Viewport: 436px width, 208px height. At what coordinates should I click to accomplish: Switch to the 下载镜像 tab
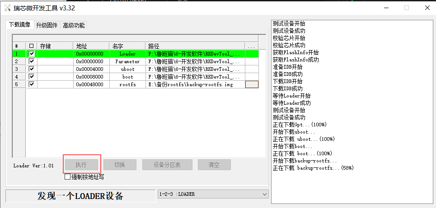click(x=19, y=25)
